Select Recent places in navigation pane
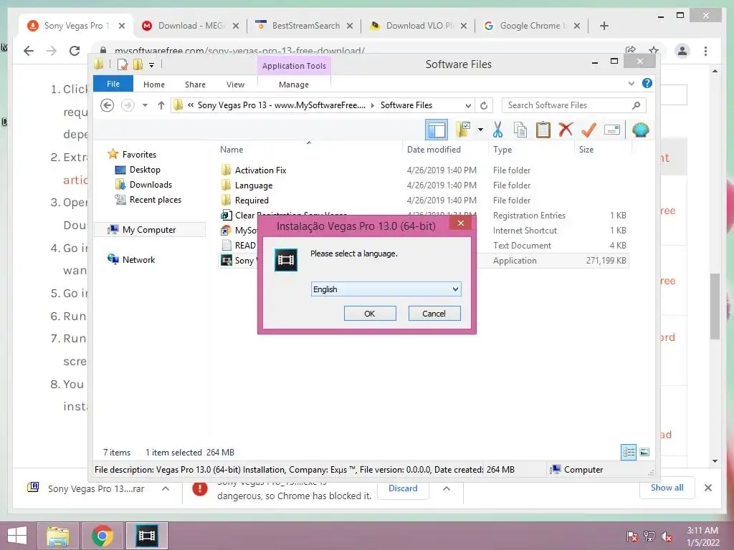The image size is (734, 550). tap(155, 199)
